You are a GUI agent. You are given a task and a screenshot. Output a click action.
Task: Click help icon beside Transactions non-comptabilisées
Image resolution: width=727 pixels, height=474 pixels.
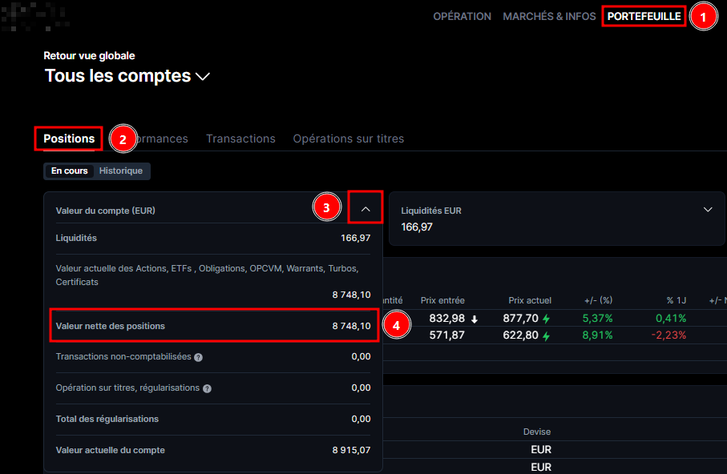(x=198, y=357)
